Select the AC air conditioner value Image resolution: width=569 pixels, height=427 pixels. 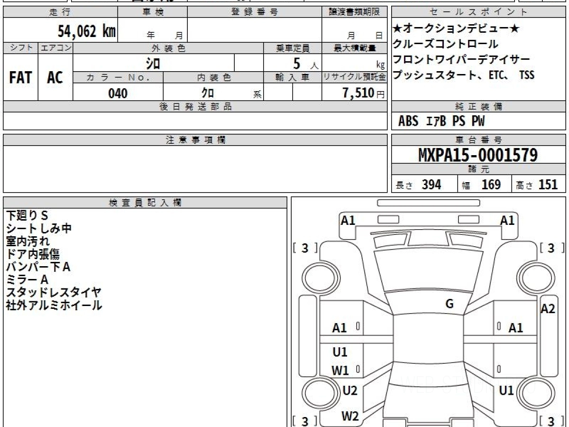point(55,77)
